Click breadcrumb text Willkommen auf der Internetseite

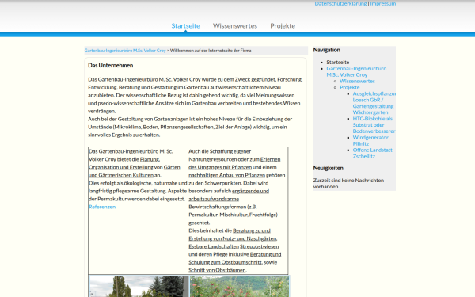211,51
